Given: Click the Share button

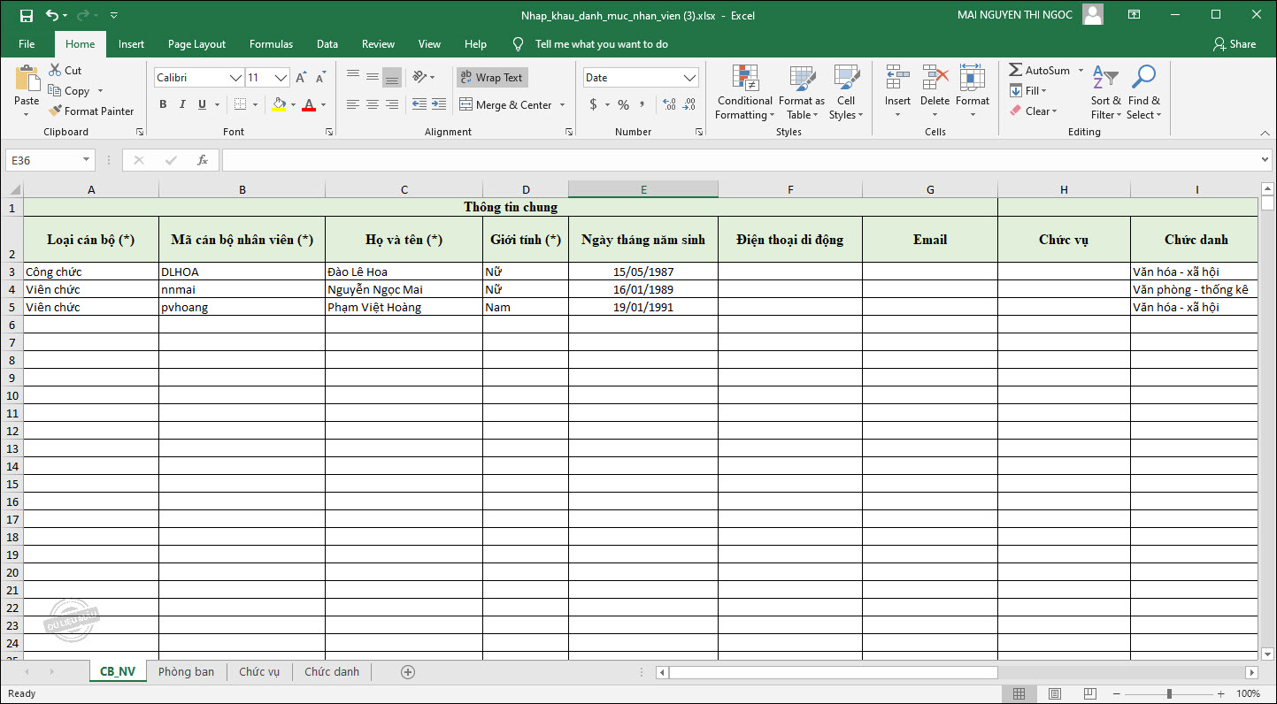Looking at the screenshot, I should point(1235,44).
